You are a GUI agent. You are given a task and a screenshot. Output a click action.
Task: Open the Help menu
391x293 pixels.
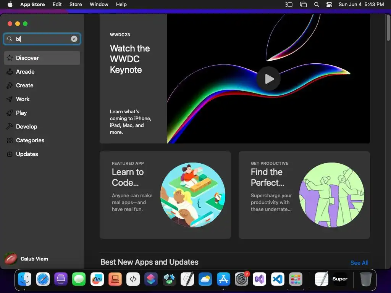[121, 5]
